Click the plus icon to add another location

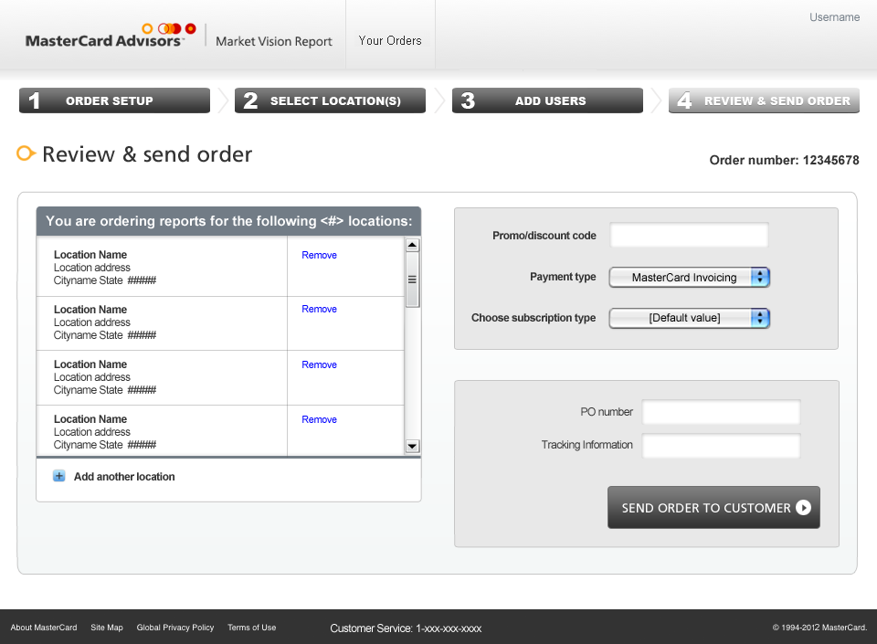59,476
